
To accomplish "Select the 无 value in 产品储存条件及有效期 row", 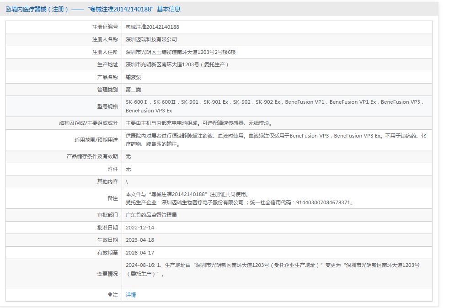I will (x=128, y=156).
